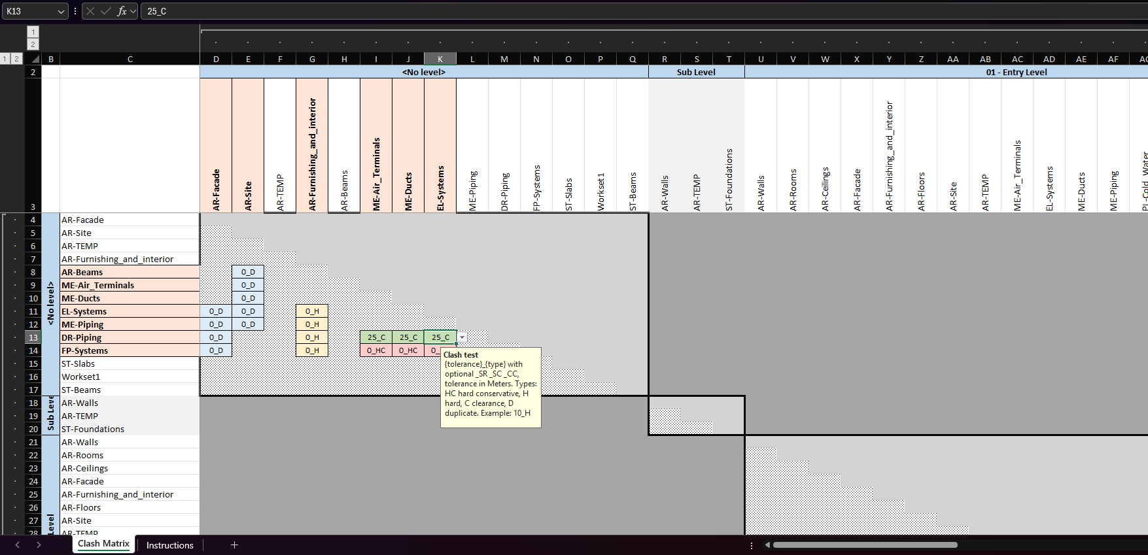The width and height of the screenshot is (1148, 555).
Task: Click the <No level> group header cell
Action: click(x=424, y=72)
